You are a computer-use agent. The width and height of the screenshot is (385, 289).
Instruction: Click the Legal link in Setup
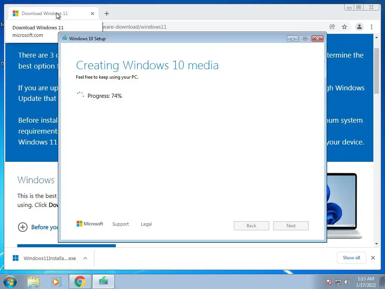pos(146,224)
